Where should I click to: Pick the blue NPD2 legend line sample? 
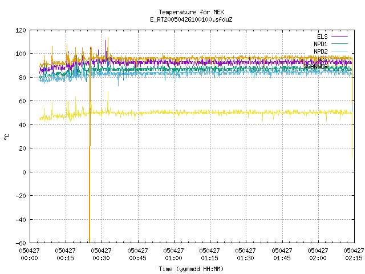pos(339,51)
